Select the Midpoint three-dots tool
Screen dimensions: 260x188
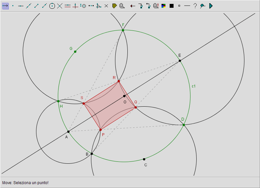click(91, 6)
